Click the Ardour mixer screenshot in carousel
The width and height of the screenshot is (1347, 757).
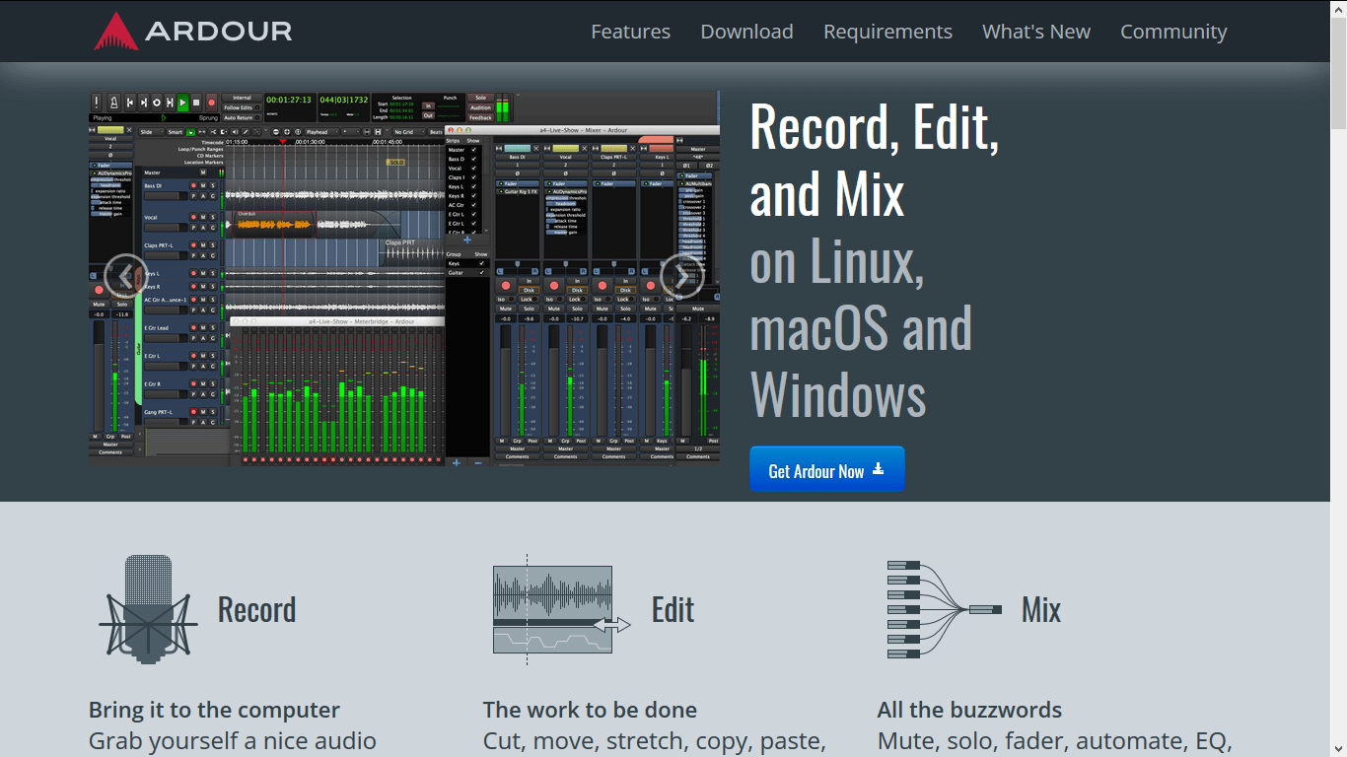click(403, 277)
